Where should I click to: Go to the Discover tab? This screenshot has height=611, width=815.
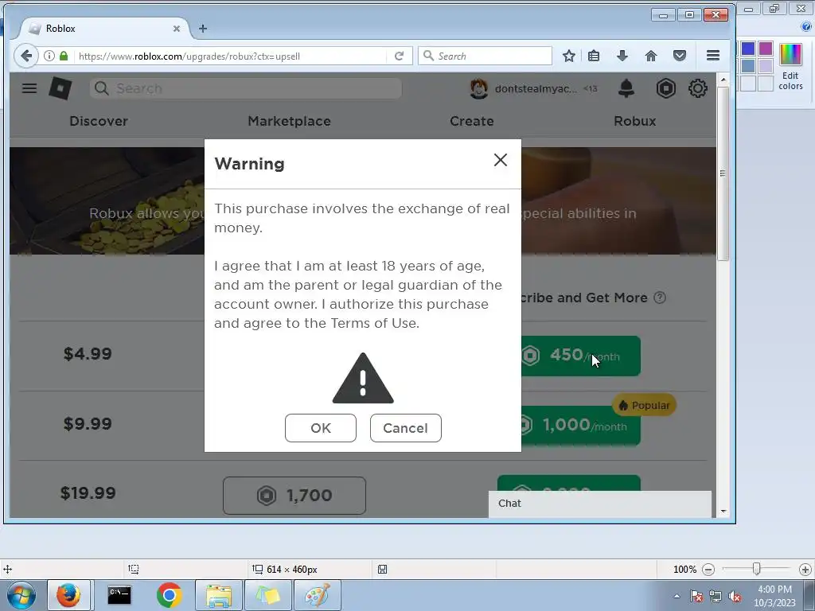99,121
